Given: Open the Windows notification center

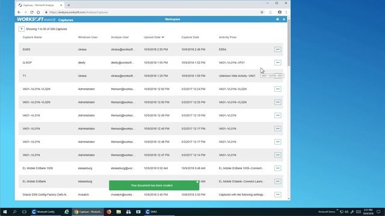Looking at the screenshot, I should click(x=378, y=212).
